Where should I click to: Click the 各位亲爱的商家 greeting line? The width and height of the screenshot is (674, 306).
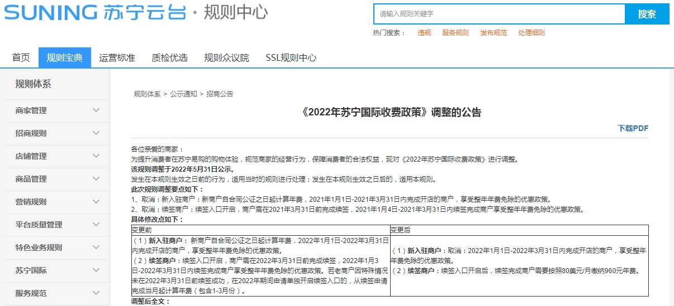click(157, 149)
